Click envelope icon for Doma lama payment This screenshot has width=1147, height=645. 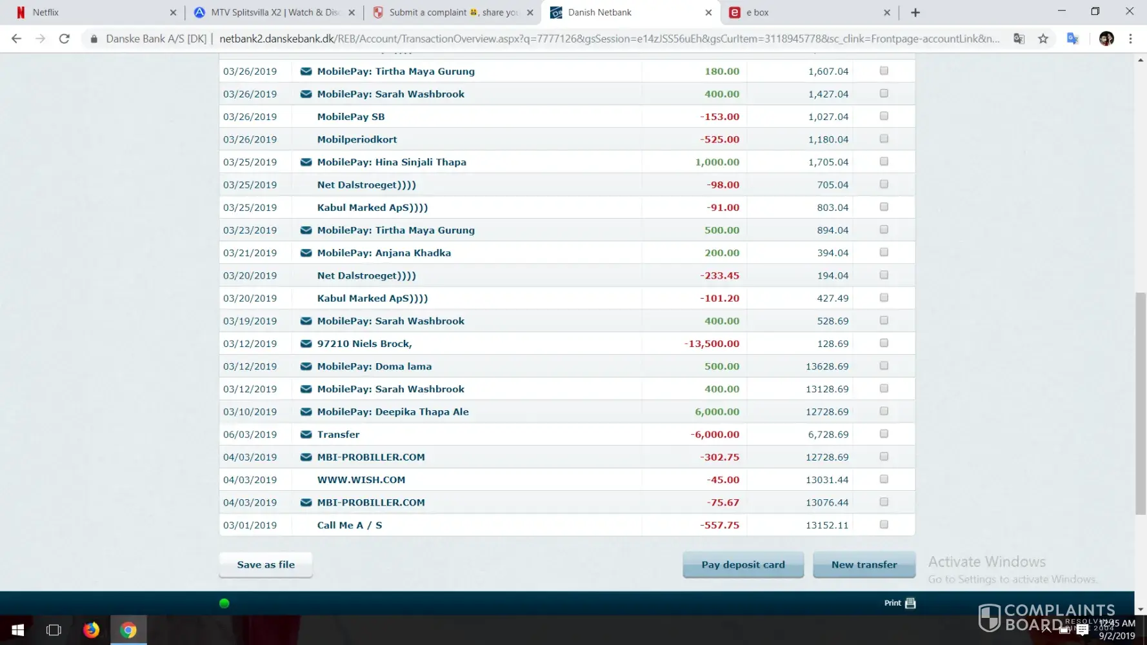pos(306,366)
